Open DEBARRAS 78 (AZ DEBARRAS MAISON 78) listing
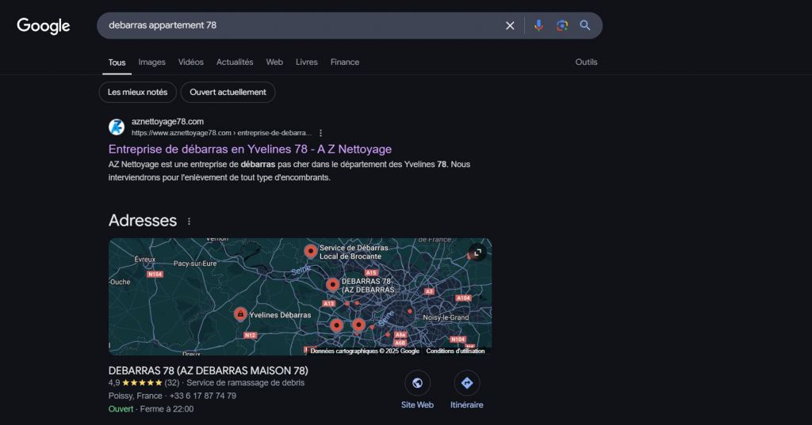The image size is (812, 425). 208,370
